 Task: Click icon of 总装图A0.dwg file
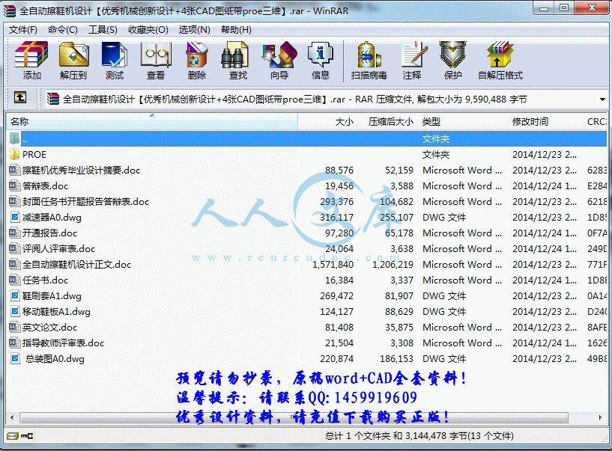click(14, 358)
